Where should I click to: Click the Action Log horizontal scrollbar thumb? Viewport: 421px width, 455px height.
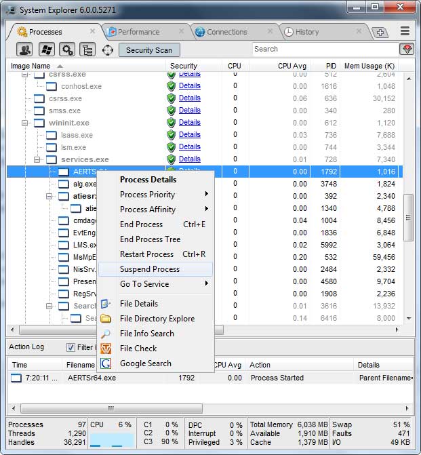111,408
